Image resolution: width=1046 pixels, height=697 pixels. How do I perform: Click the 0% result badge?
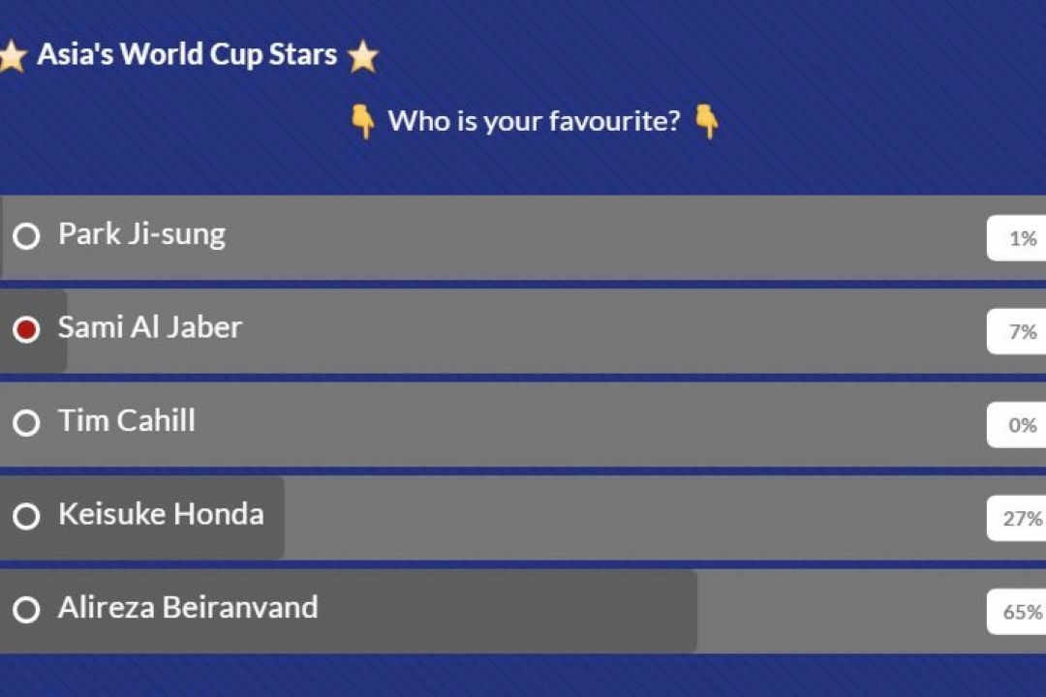[1016, 425]
